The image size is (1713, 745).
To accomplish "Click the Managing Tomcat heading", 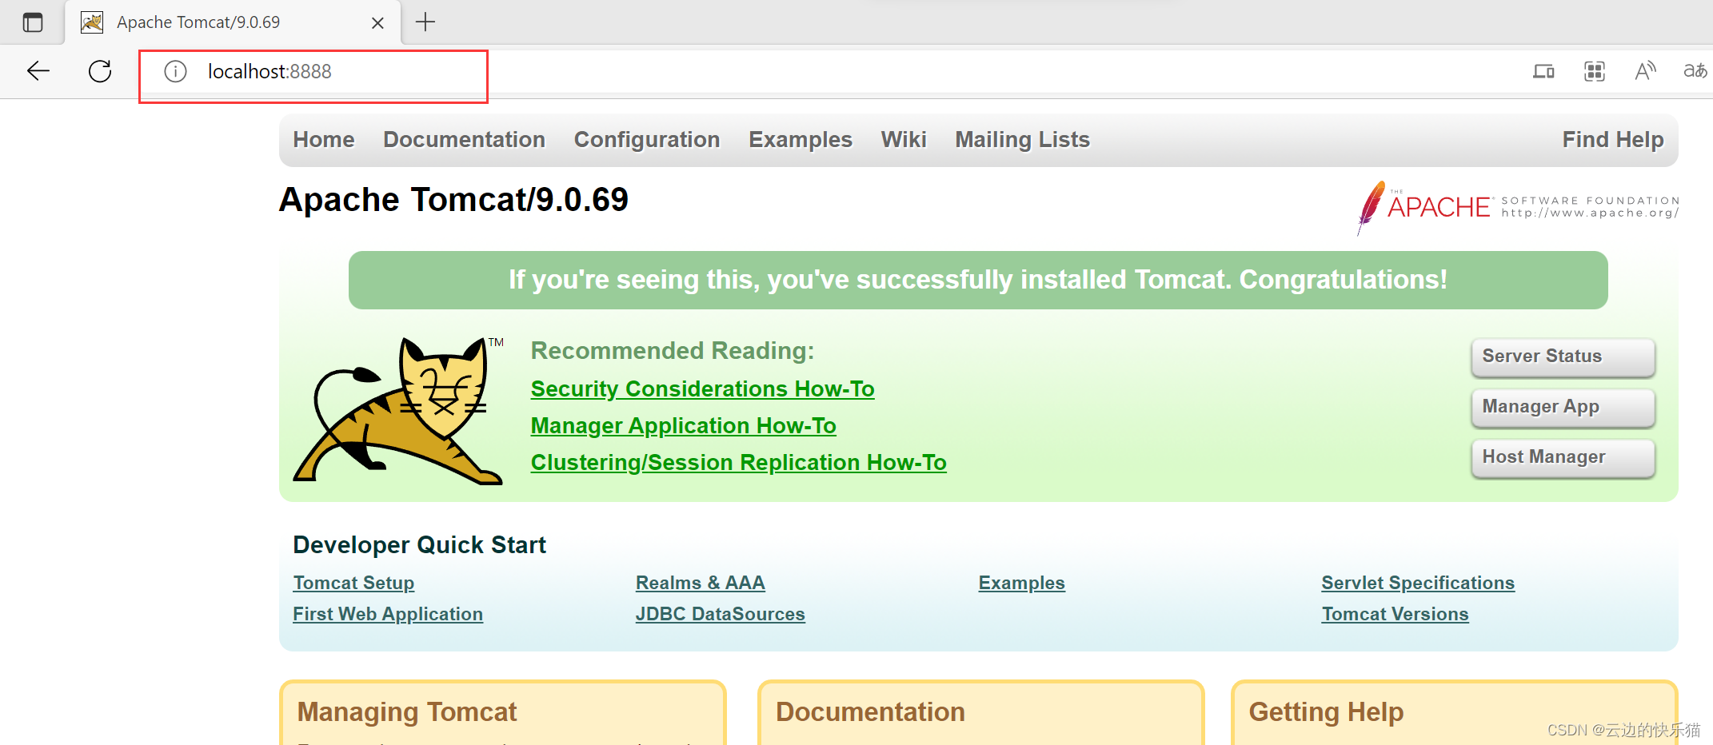I will pyautogui.click(x=407, y=711).
